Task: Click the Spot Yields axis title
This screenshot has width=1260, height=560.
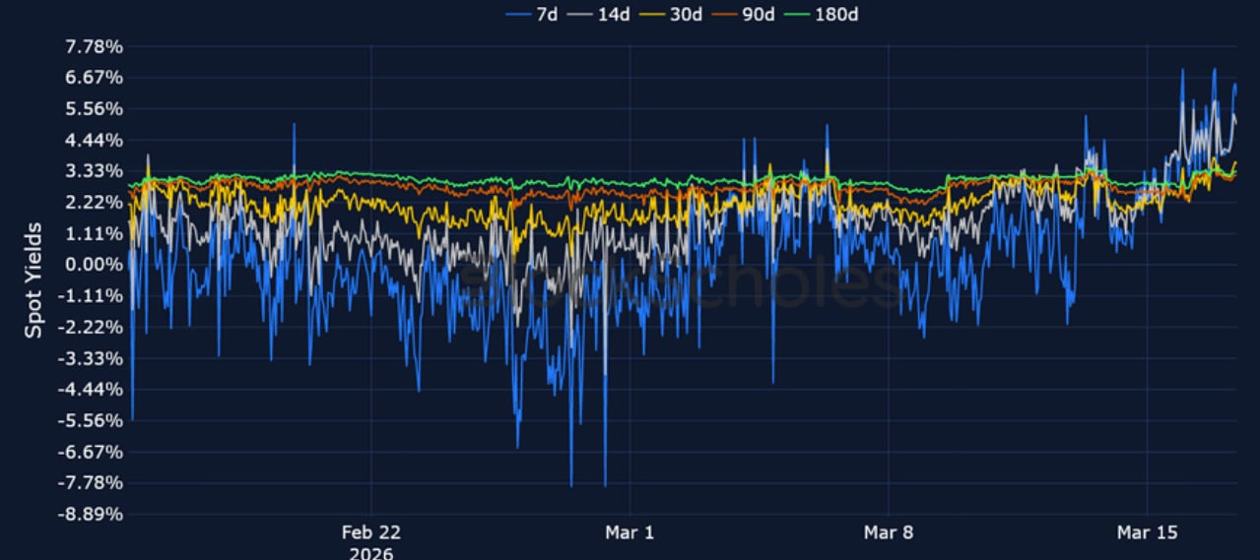Action: [33, 280]
